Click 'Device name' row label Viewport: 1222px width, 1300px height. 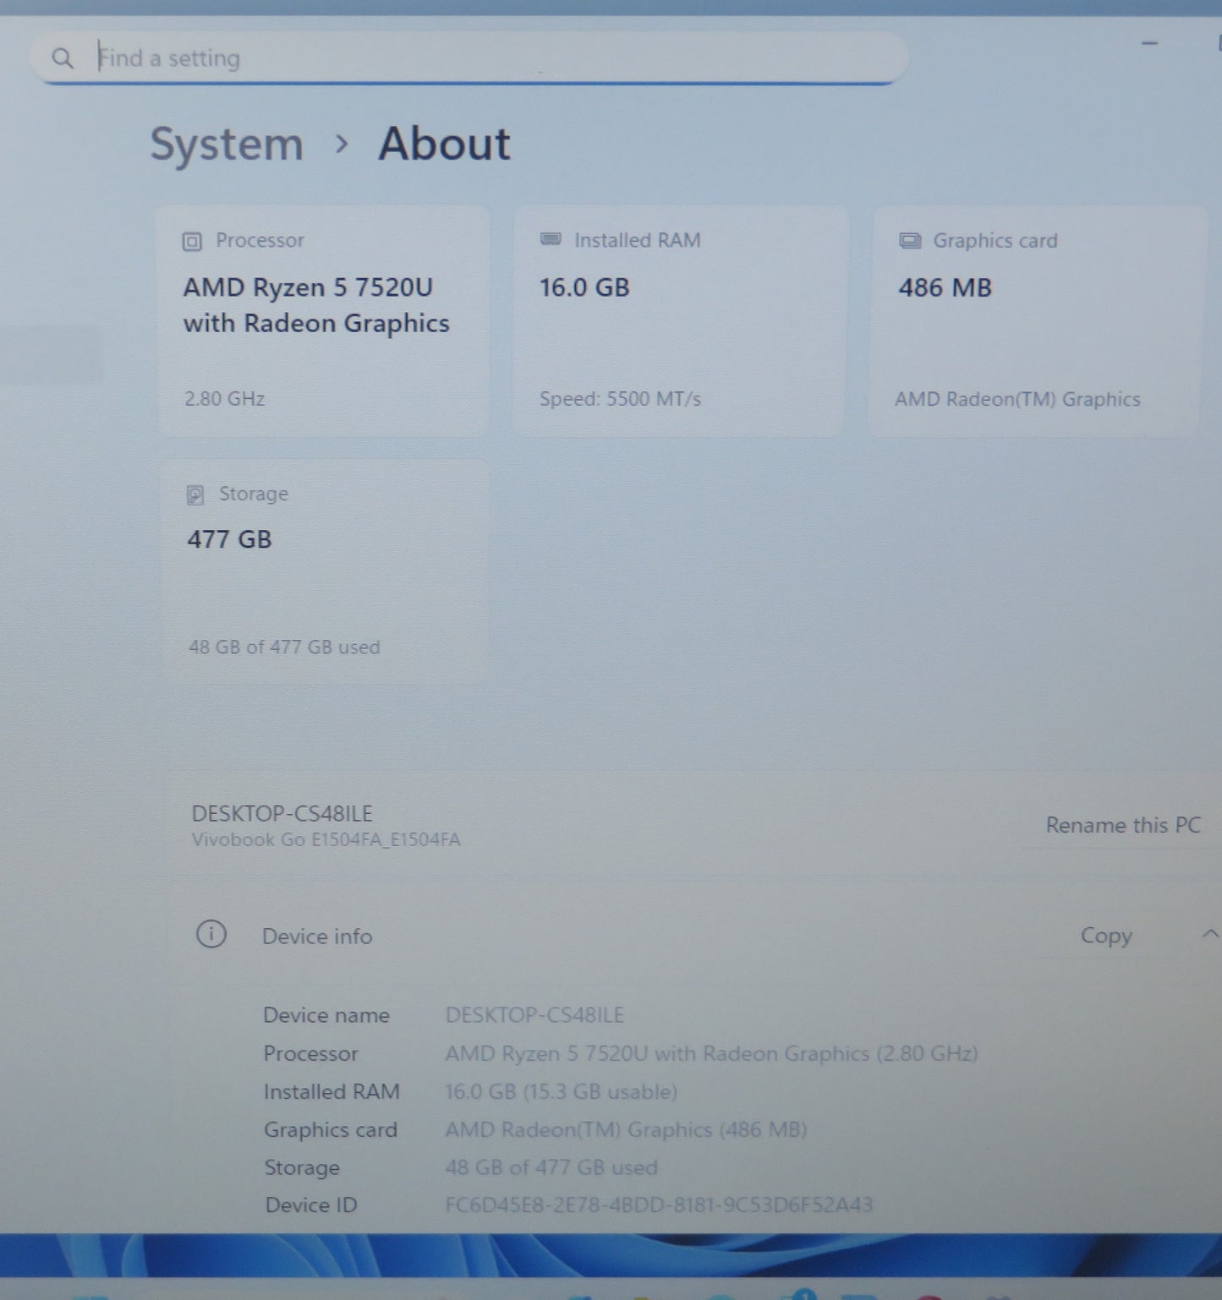click(x=326, y=1015)
